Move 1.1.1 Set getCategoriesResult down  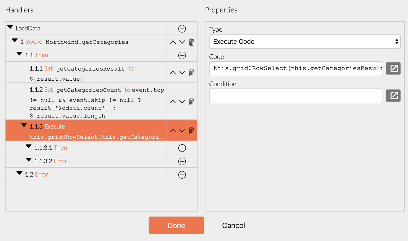click(x=182, y=73)
